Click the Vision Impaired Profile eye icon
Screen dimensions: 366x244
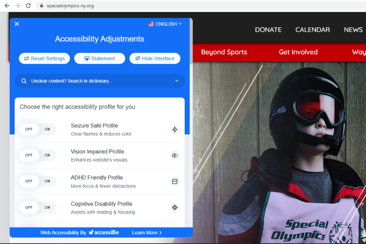[174, 156]
